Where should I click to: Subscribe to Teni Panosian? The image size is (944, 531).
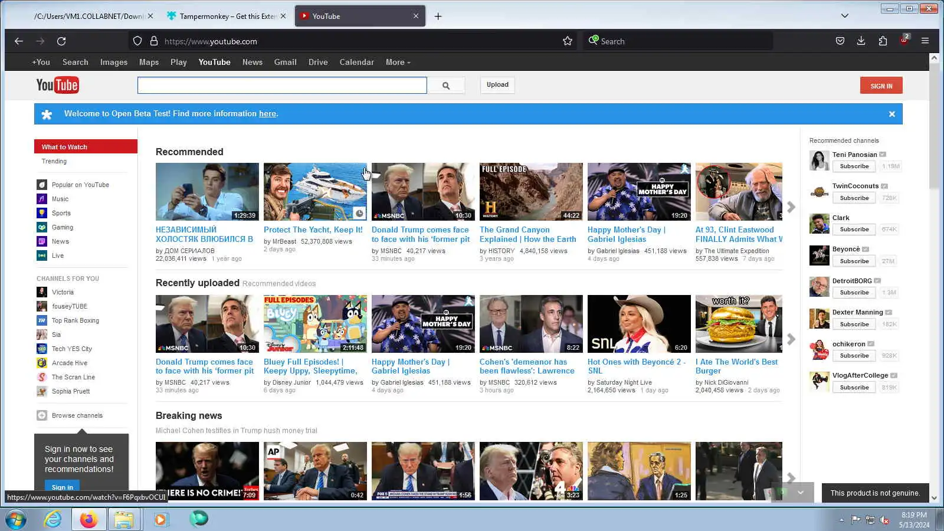pyautogui.click(x=854, y=166)
